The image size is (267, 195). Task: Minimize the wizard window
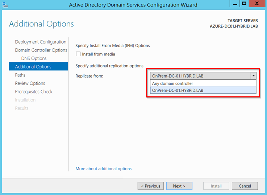(235, 4)
